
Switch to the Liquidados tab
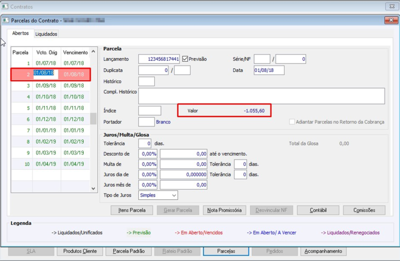tap(46, 34)
